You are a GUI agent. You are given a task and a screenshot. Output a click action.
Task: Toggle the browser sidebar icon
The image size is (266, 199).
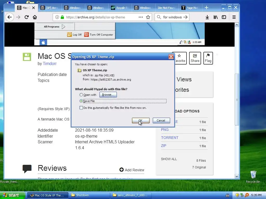pyautogui.click(x=224, y=17)
